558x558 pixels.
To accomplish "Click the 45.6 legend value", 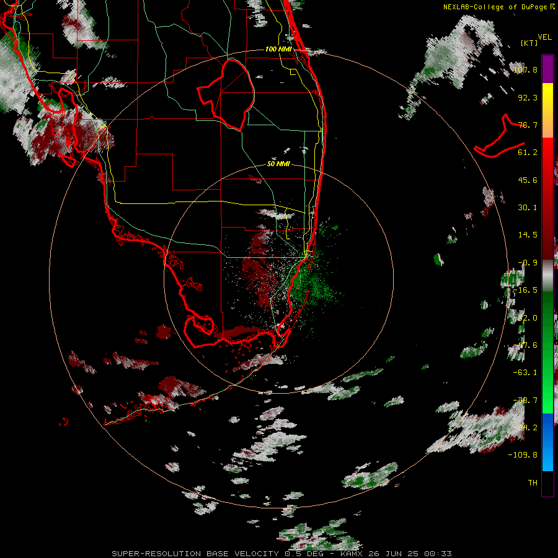I will 528,180.
